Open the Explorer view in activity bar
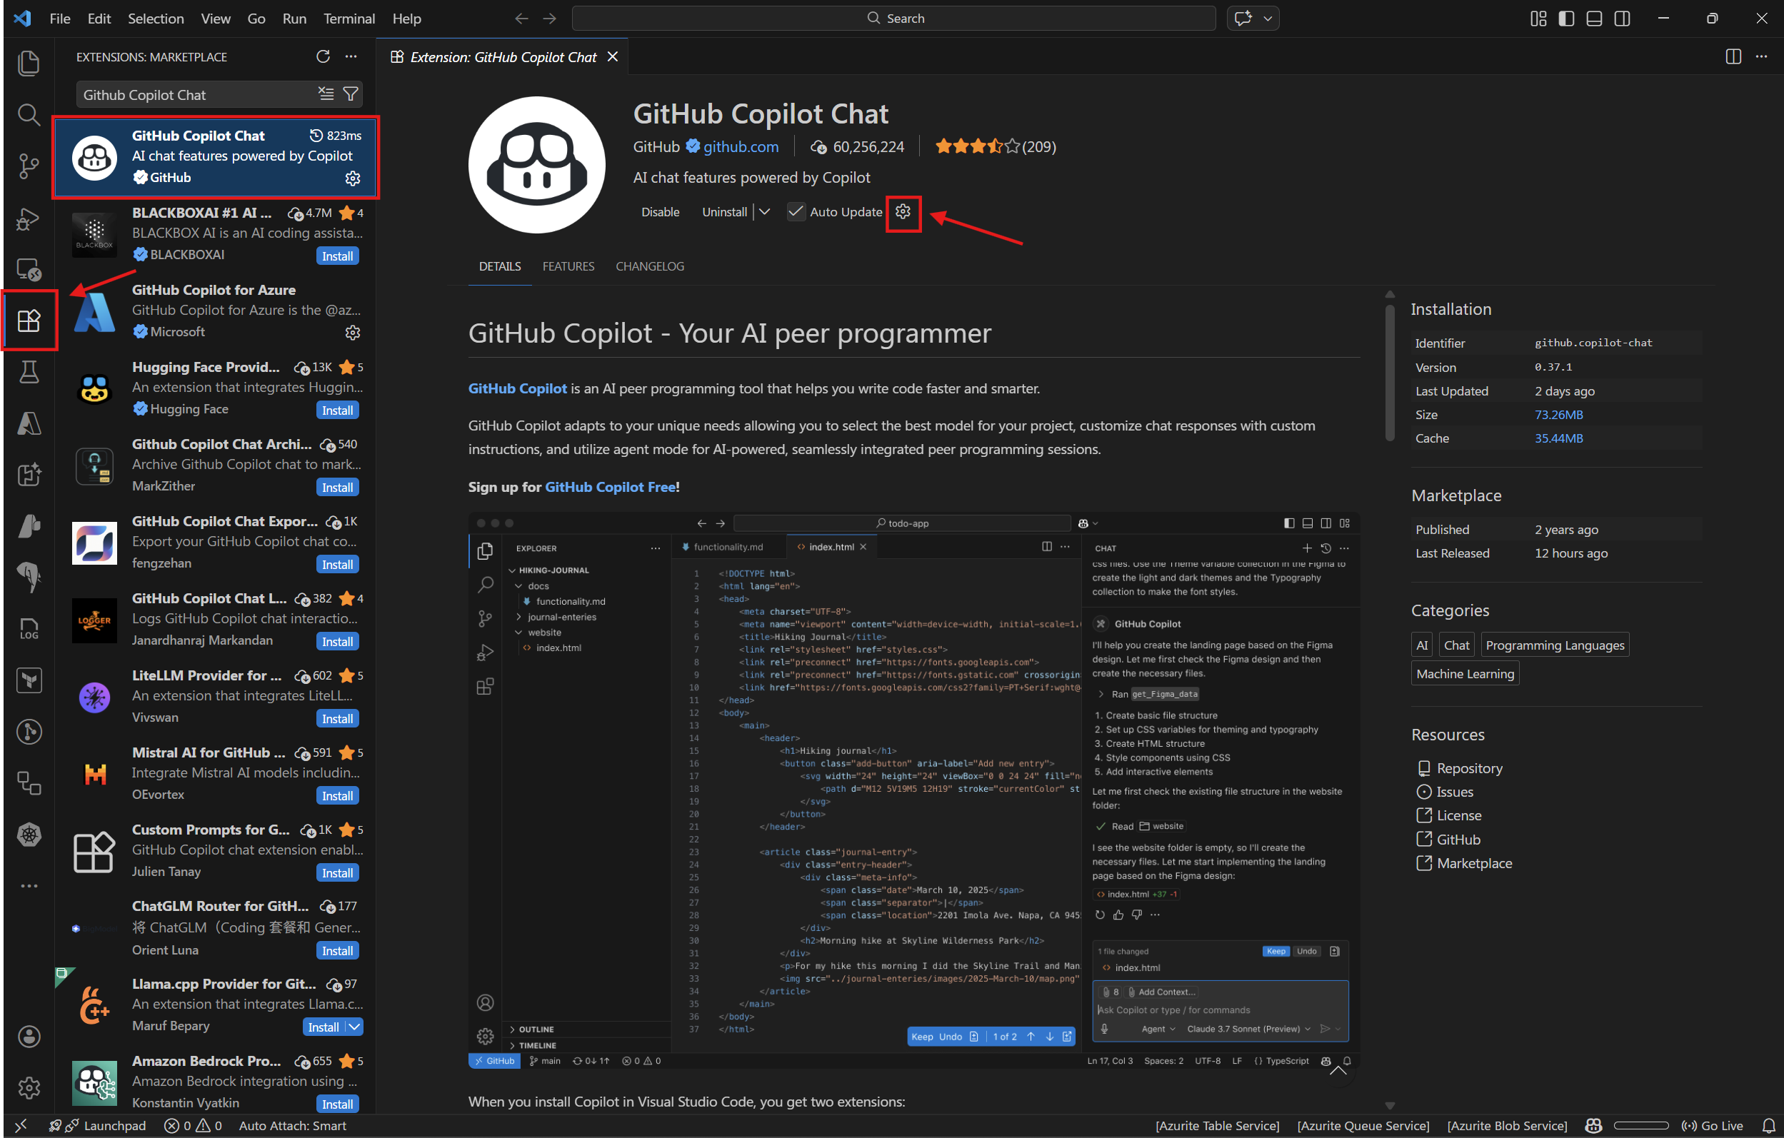The height and width of the screenshot is (1138, 1784). (x=29, y=63)
